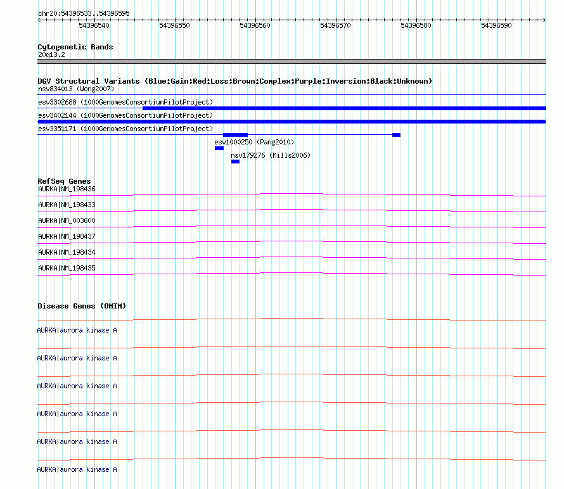Click the gray 20q13.2 cytoband bar
The image size is (564, 489).
pyautogui.click(x=292, y=61)
